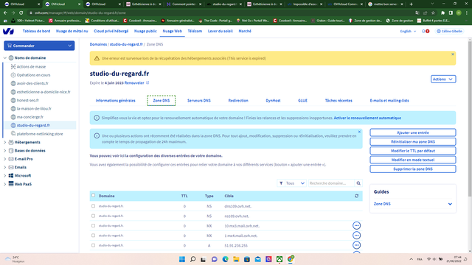472x265 pixels.
Task: Open taskbar search icon
Action: (193, 259)
